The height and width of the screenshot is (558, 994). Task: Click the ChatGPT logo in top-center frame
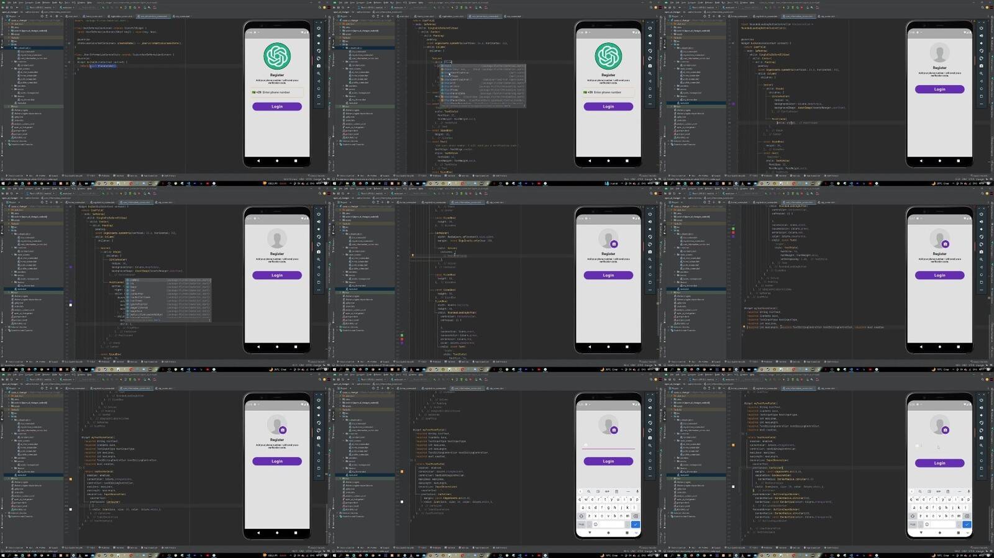pyautogui.click(x=608, y=56)
